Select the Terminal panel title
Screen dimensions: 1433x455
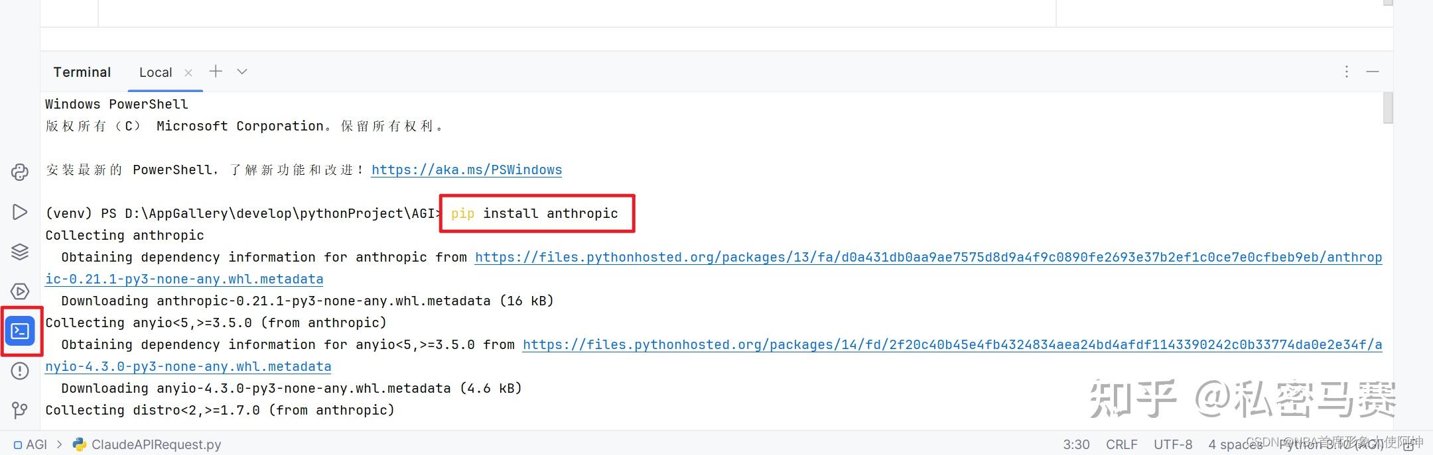tap(82, 72)
